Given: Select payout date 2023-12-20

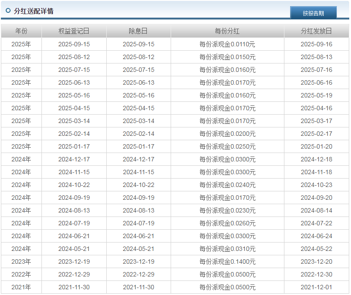Looking at the screenshot, I should (x=316, y=261).
